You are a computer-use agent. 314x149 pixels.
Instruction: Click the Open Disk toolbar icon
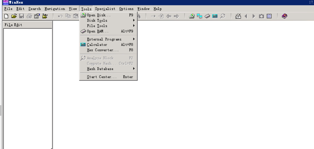pos(192,16)
